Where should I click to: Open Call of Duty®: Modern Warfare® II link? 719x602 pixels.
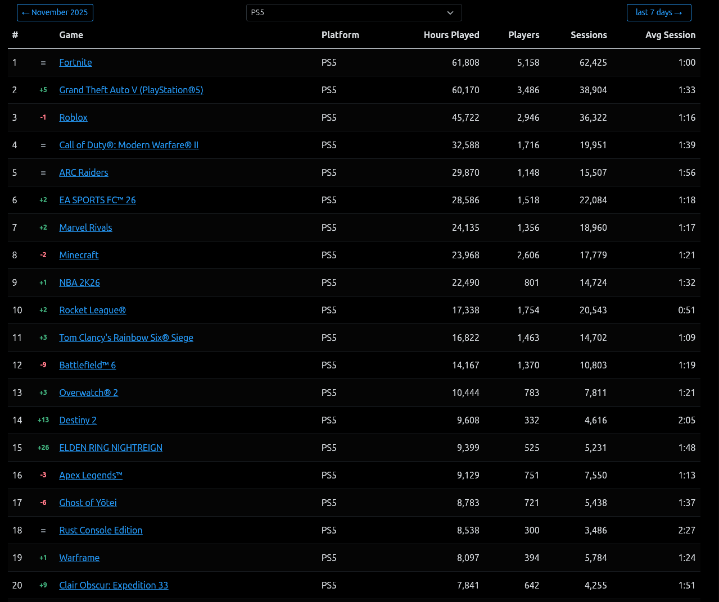point(129,145)
